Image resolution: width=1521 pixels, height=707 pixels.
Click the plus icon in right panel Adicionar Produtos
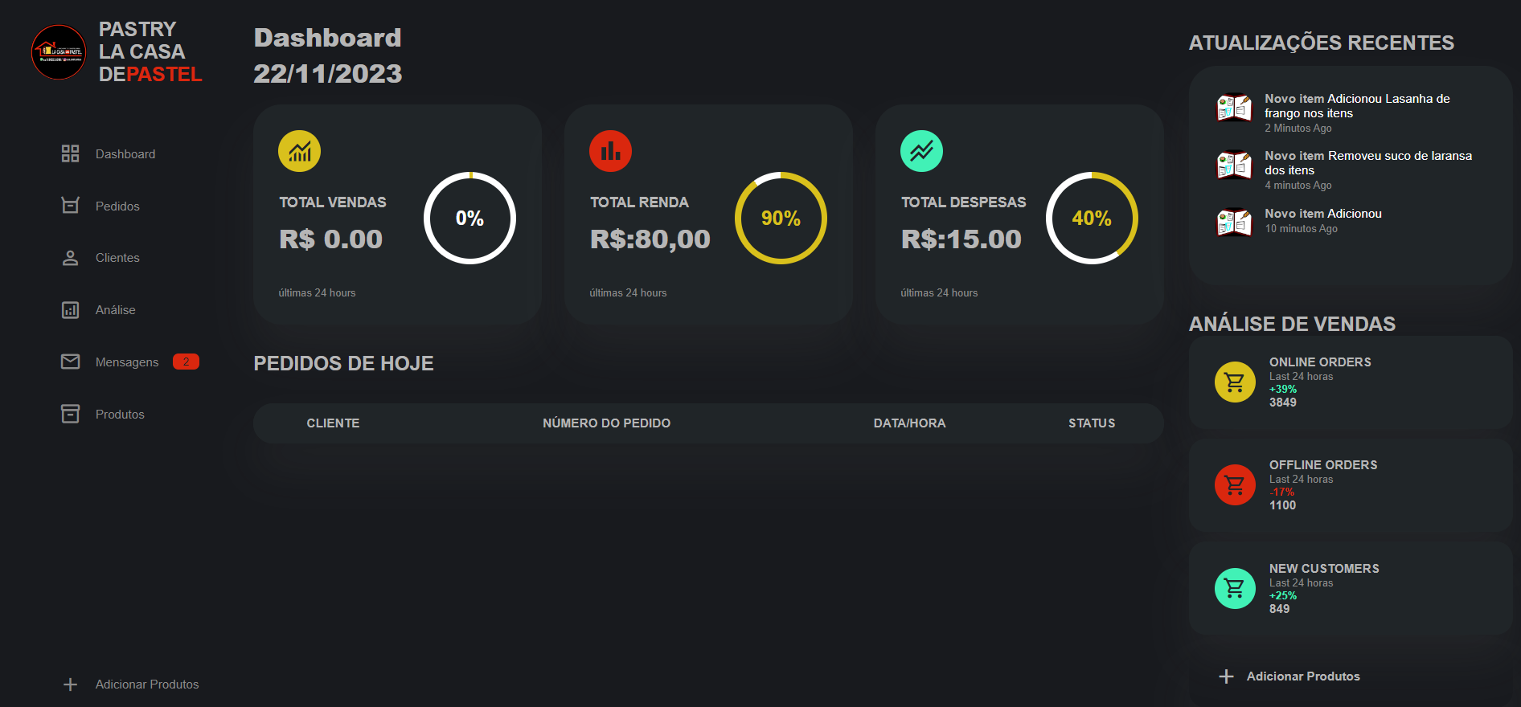coord(1227,676)
